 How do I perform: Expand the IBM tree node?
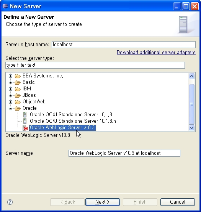[10, 89]
